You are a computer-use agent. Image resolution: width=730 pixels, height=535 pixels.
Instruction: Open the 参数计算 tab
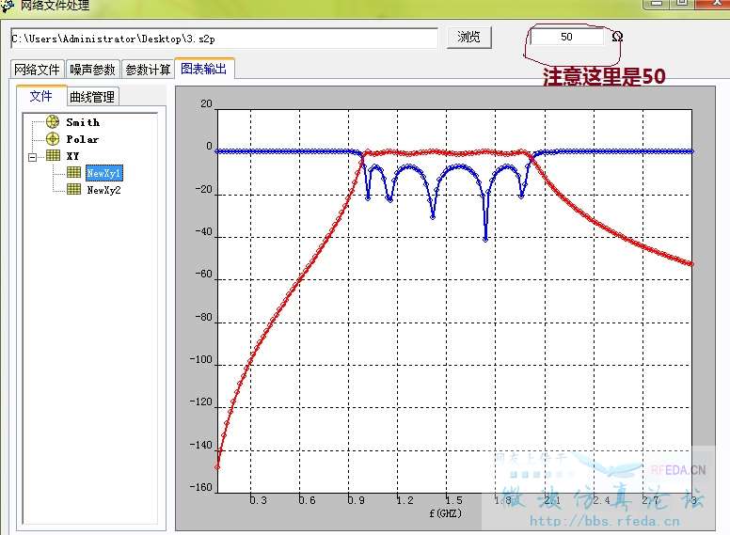[148, 70]
